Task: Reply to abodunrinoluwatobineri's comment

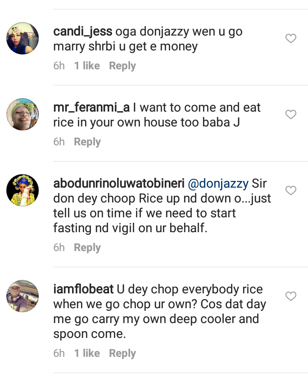Action: [87, 247]
